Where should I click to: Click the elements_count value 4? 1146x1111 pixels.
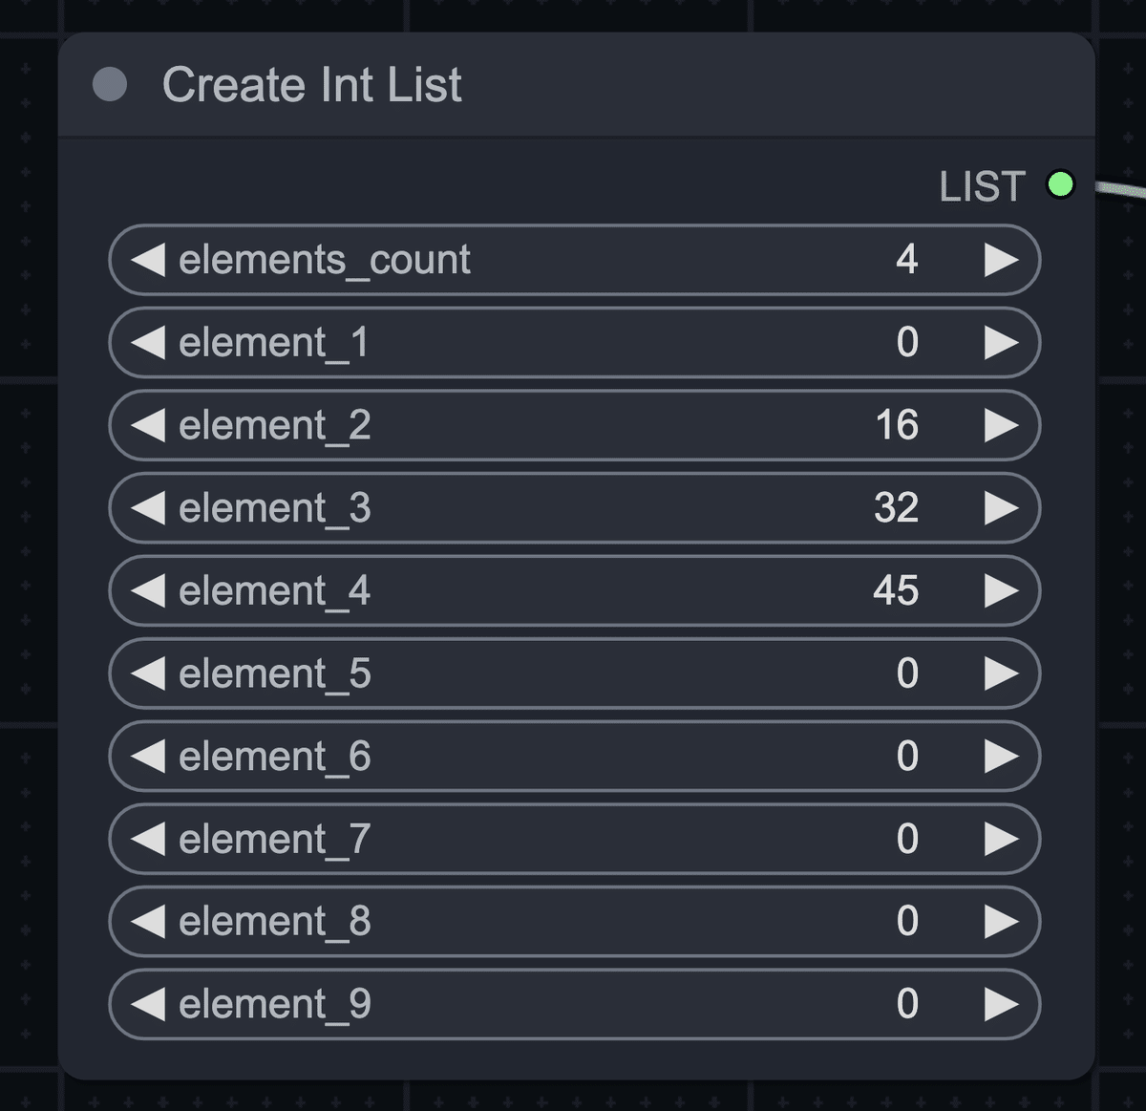click(x=907, y=260)
